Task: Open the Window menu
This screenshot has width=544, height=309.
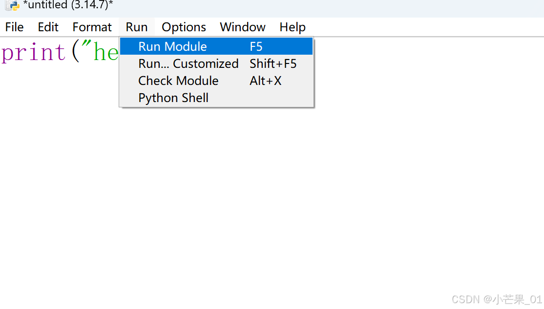Action: point(243,27)
